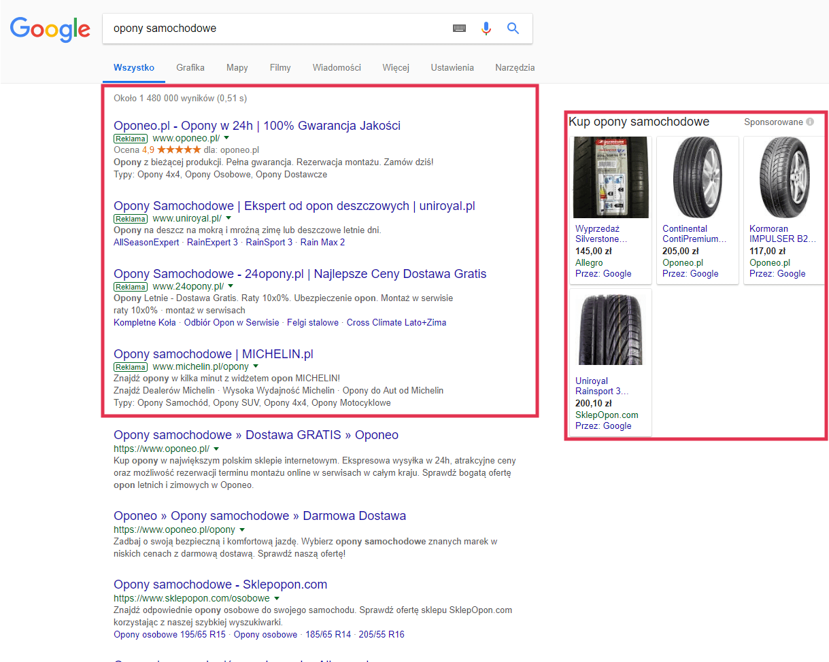Image resolution: width=829 pixels, height=662 pixels.
Task: Switch to the Grafika tab
Action: click(x=190, y=67)
